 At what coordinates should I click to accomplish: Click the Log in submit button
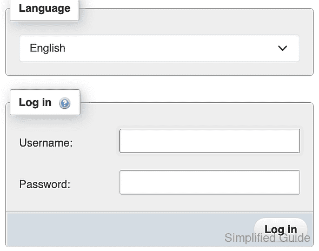[x=281, y=229]
